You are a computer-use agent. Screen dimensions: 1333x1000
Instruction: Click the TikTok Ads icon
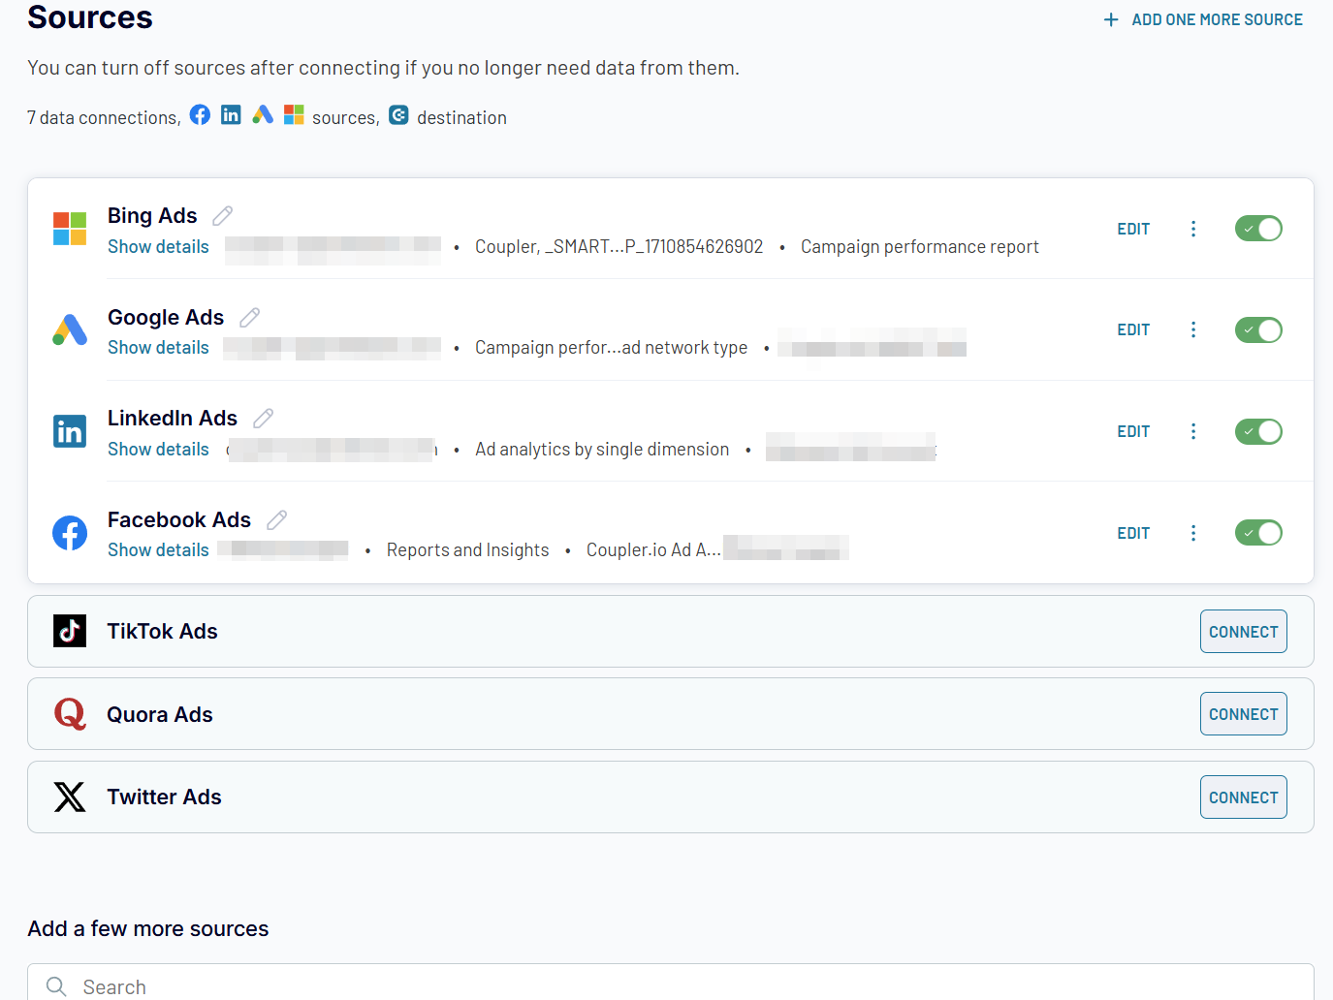click(69, 631)
